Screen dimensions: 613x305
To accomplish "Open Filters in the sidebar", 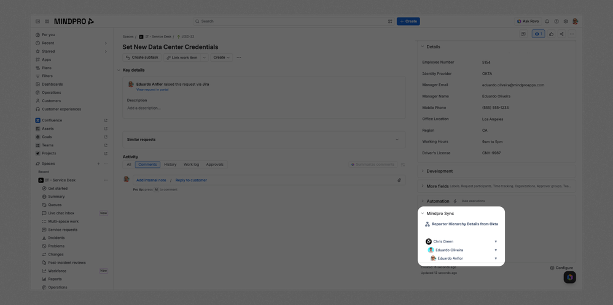I will [47, 76].
